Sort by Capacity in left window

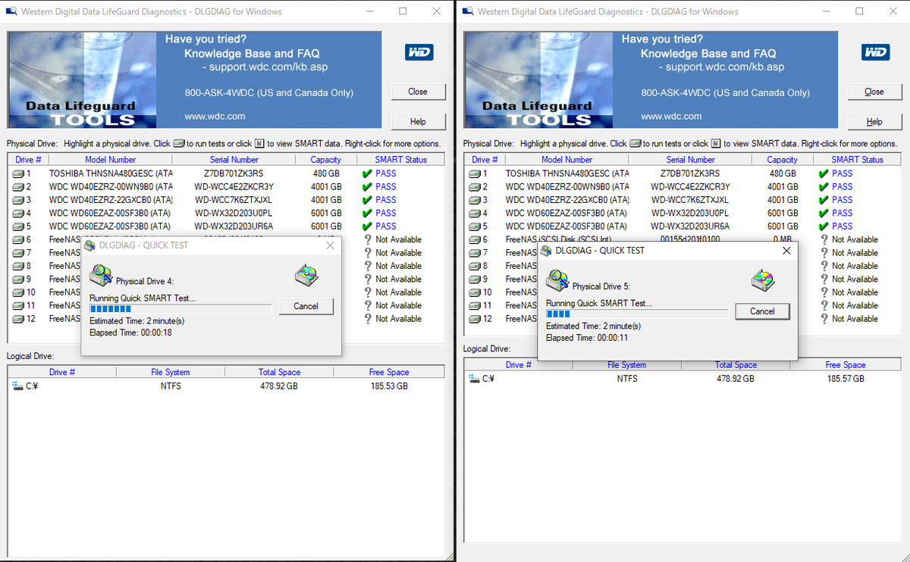click(x=325, y=160)
